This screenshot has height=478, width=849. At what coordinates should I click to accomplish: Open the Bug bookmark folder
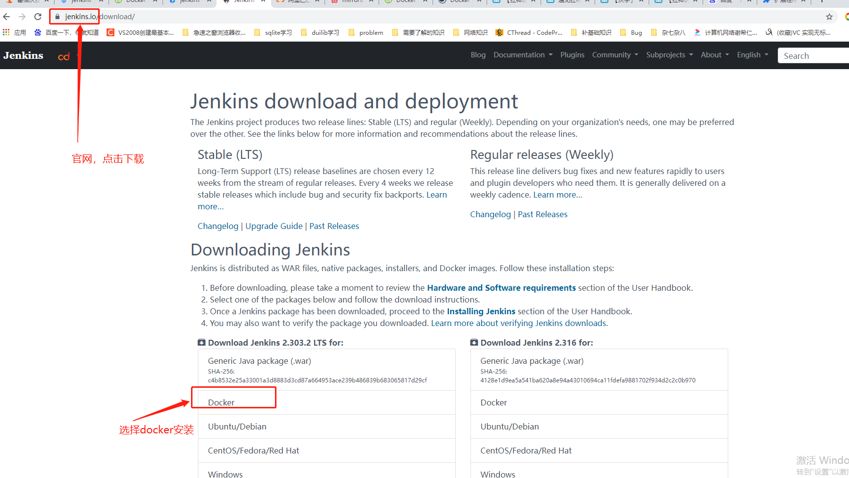click(631, 32)
